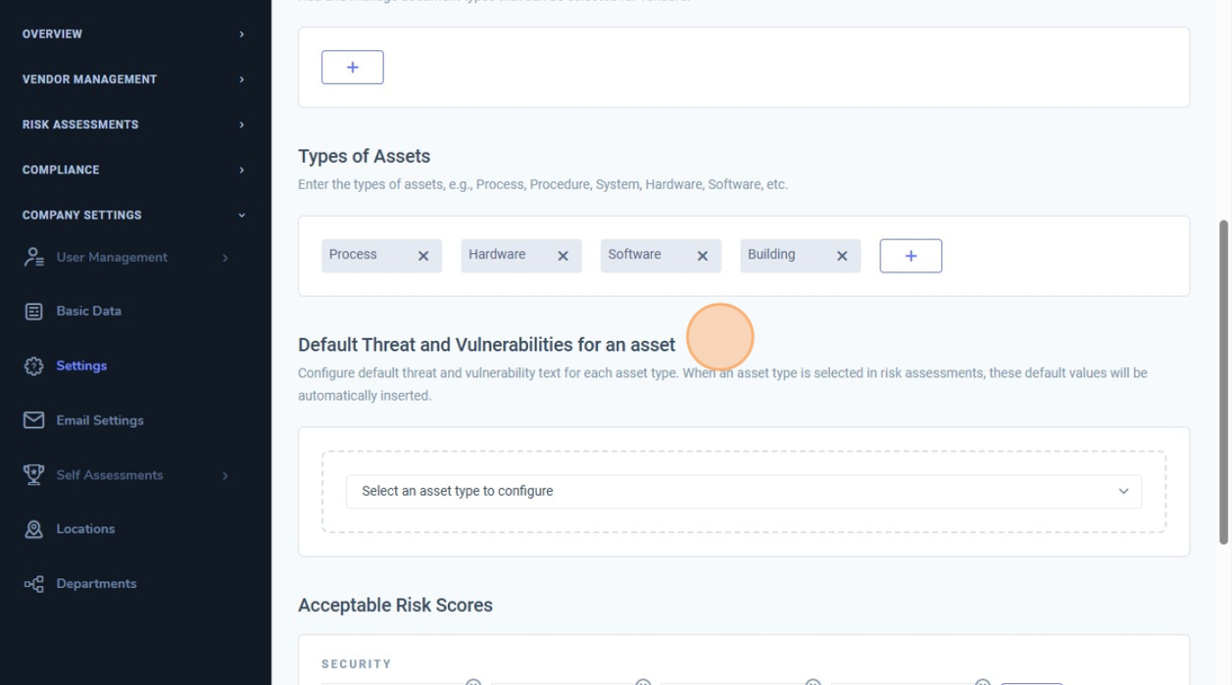Collapse the Company Settings section
Viewport: 1232px width, 685px height.
(130, 215)
